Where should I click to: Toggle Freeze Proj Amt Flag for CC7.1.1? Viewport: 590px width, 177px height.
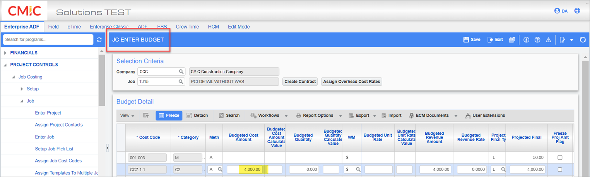[x=560, y=169]
